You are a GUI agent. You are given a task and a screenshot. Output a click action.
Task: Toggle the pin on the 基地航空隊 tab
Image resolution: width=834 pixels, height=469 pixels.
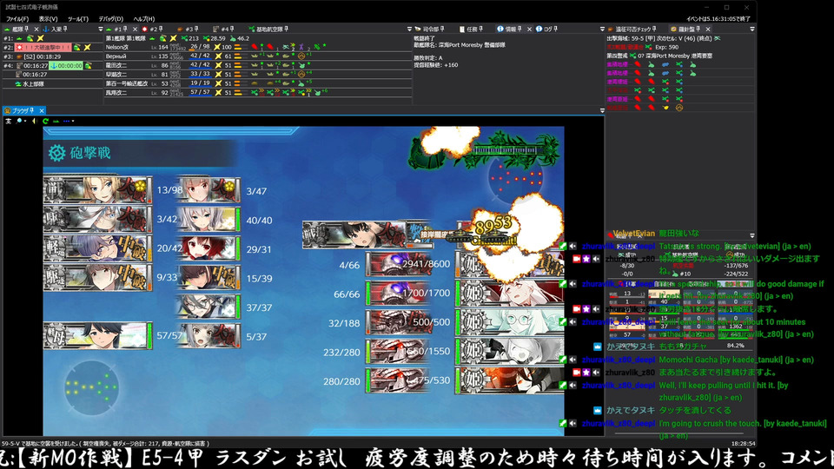tap(286, 30)
